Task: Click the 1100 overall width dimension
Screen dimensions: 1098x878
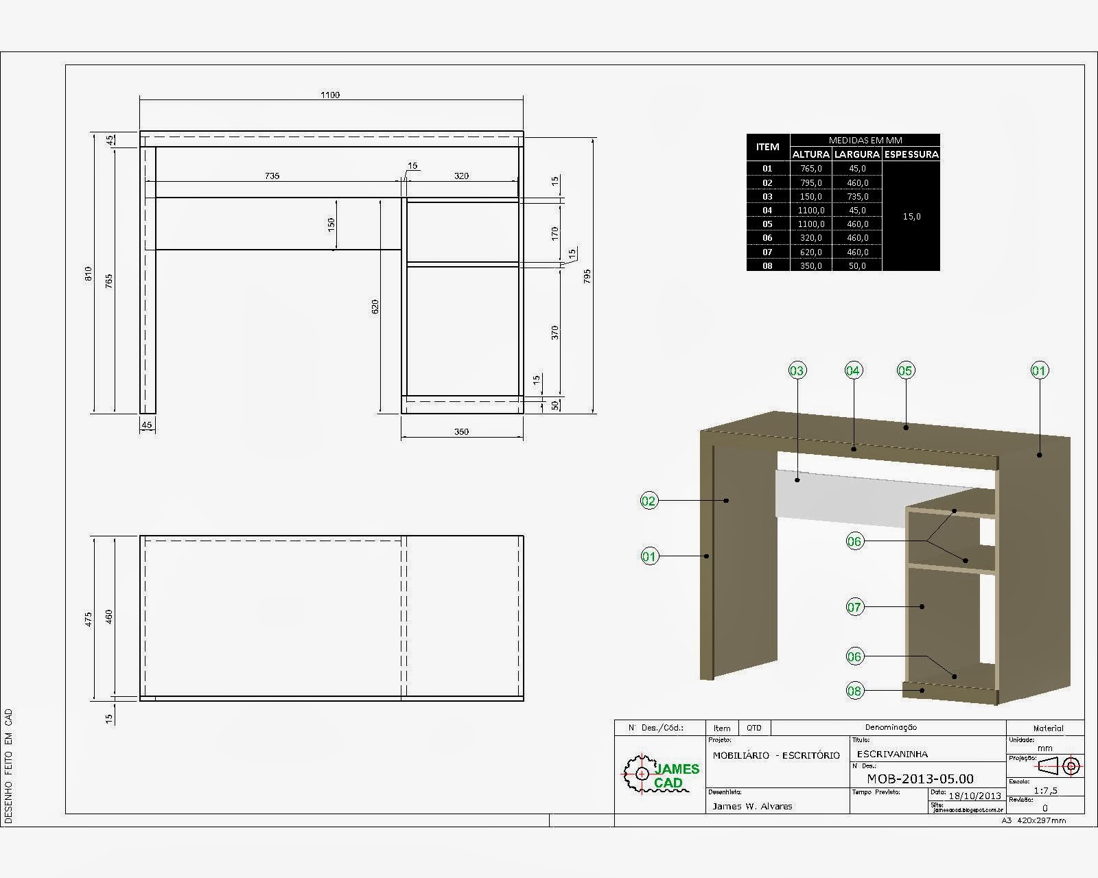Action: pos(331,95)
